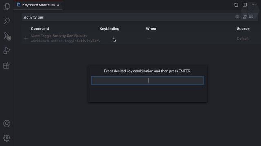Open the Manage gear icon
The image size is (261, 146).
tap(7, 138)
